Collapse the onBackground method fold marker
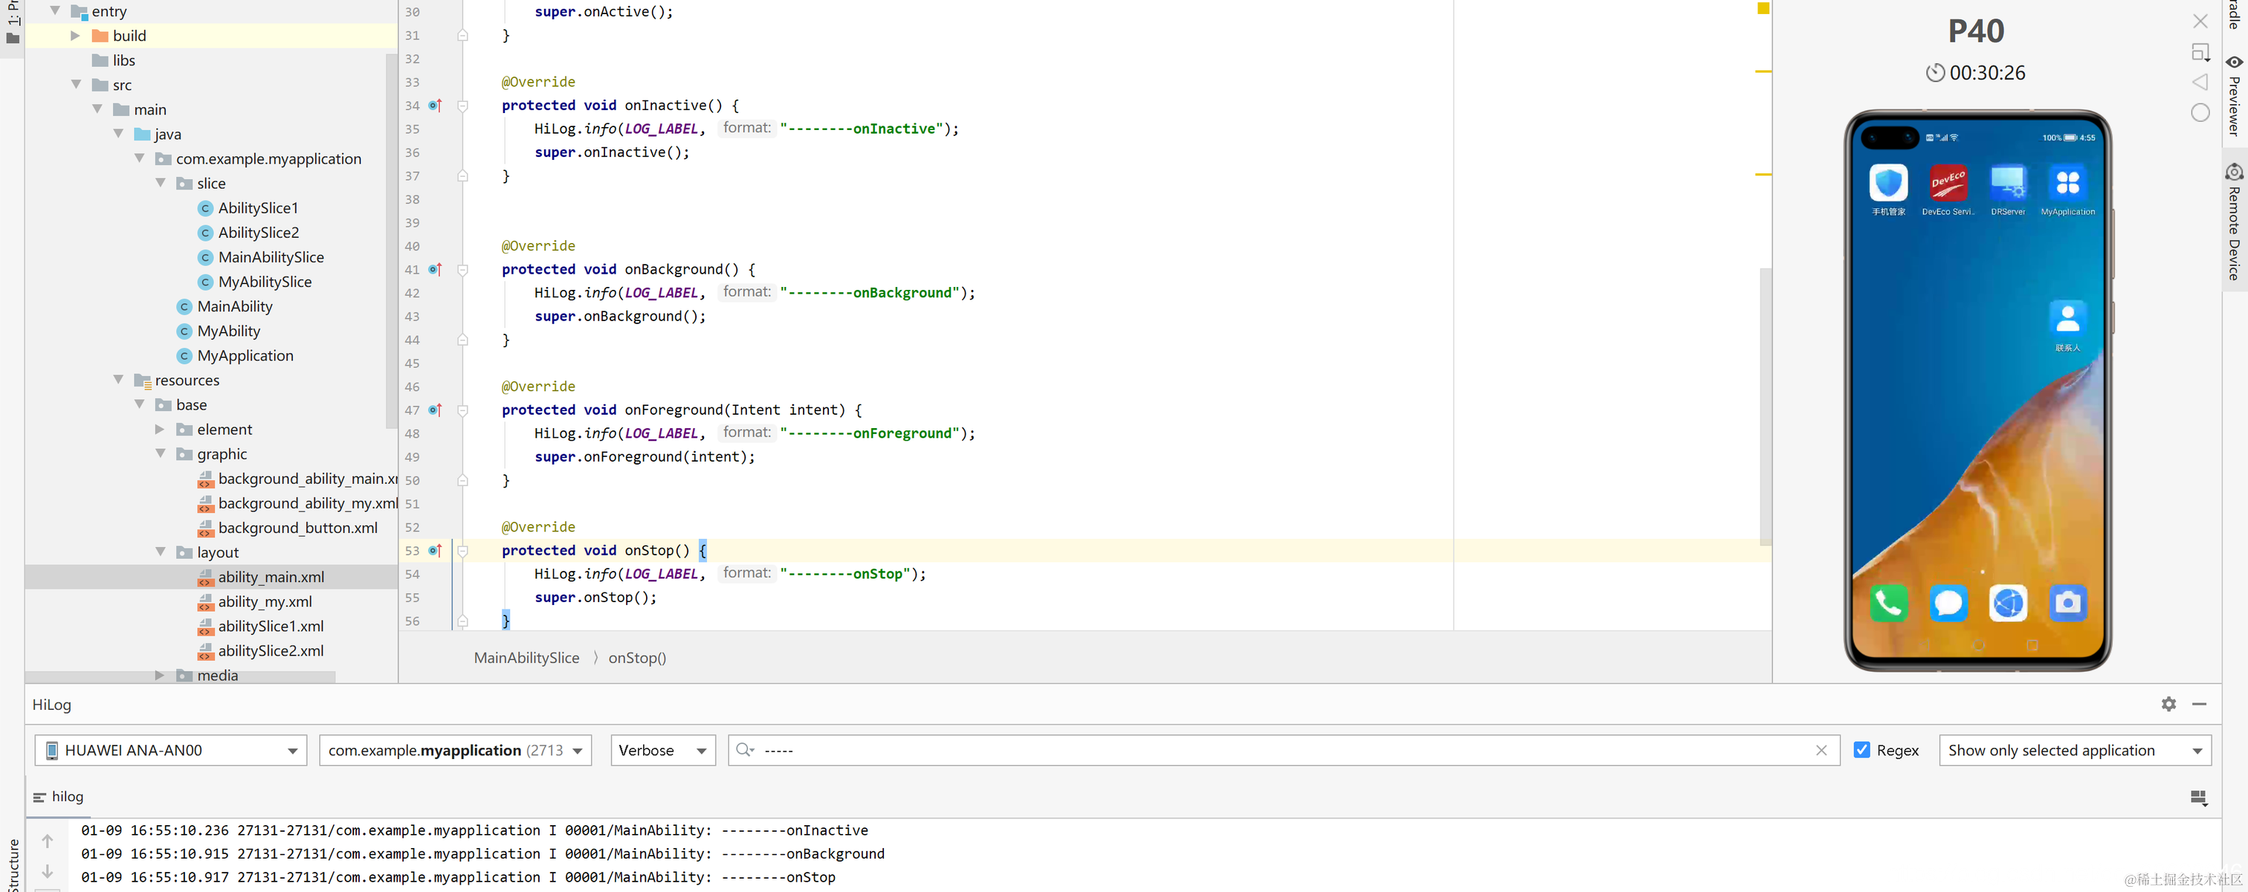The height and width of the screenshot is (892, 2248). (x=462, y=270)
